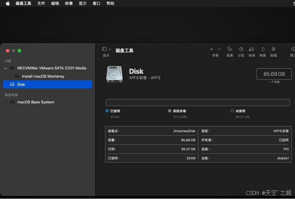Open the 显示 menu in the menu bar

[x=82, y=3]
